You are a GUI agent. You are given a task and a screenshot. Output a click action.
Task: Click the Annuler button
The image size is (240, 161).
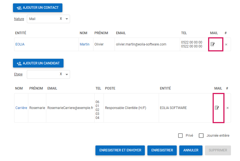click(x=191, y=150)
